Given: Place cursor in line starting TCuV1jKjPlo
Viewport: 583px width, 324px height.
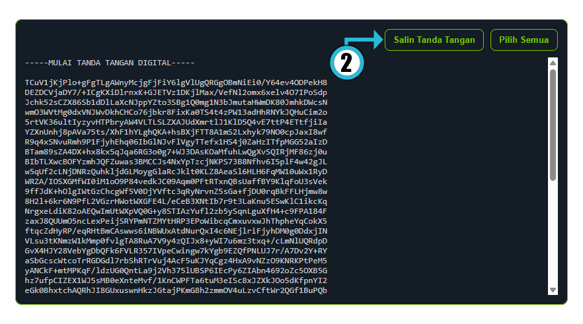Looking at the screenshot, I should [176, 82].
